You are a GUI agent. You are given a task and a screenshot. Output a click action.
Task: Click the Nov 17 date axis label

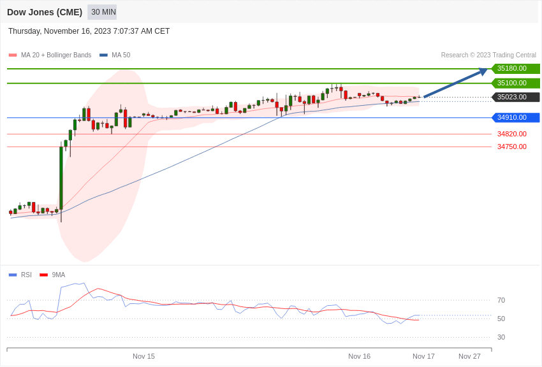pyautogui.click(x=423, y=356)
